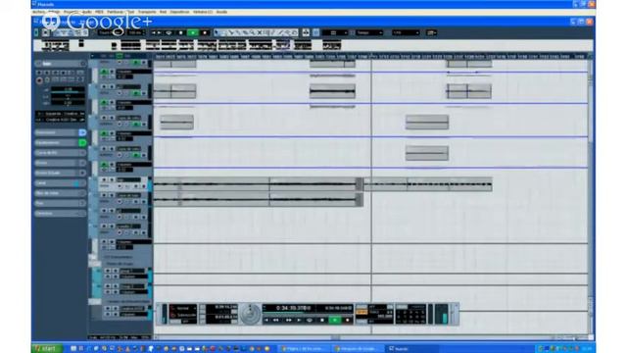
Task: Click the transport position slider under time display
Action: (308, 314)
